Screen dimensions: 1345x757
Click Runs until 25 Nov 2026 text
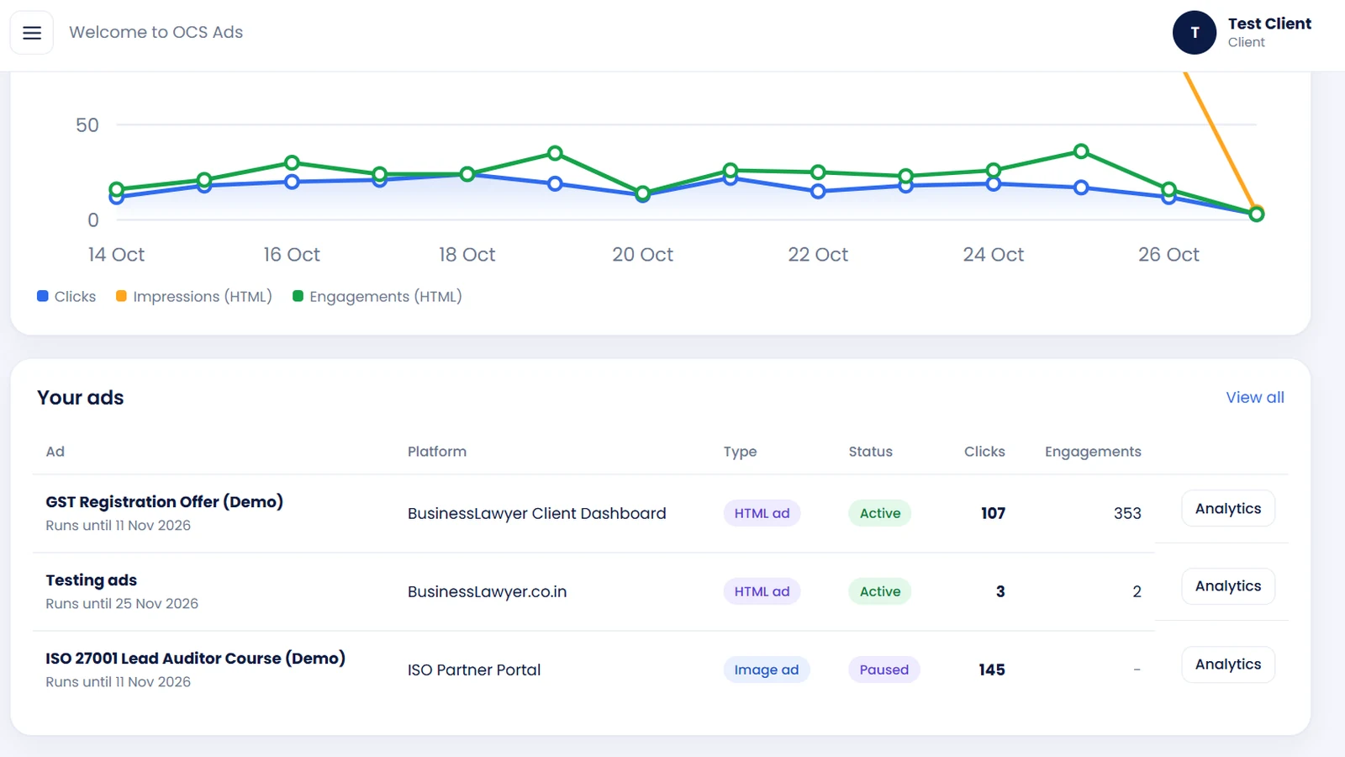pyautogui.click(x=122, y=603)
